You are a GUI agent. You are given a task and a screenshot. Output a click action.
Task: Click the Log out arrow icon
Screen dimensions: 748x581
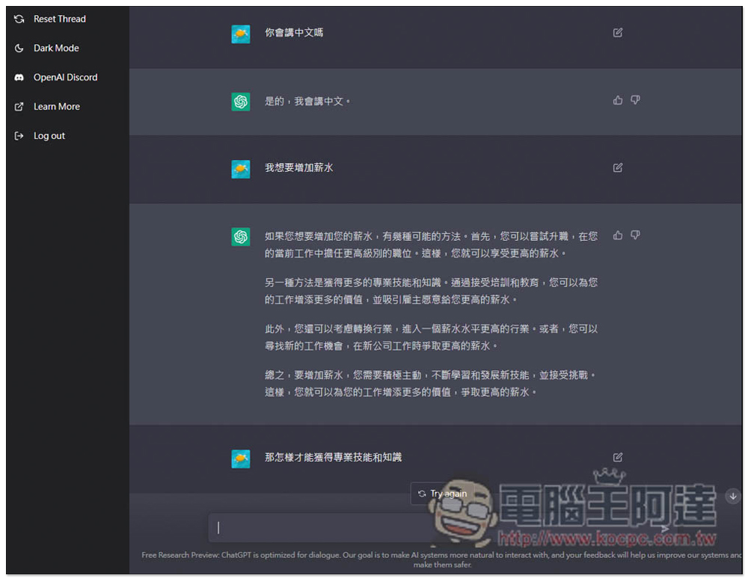point(19,135)
